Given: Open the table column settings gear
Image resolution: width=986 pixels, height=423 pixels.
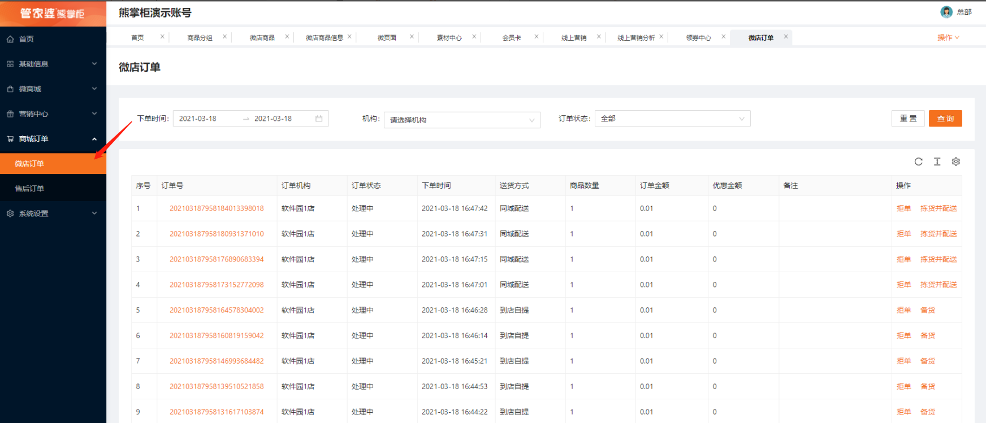Looking at the screenshot, I should point(956,162).
